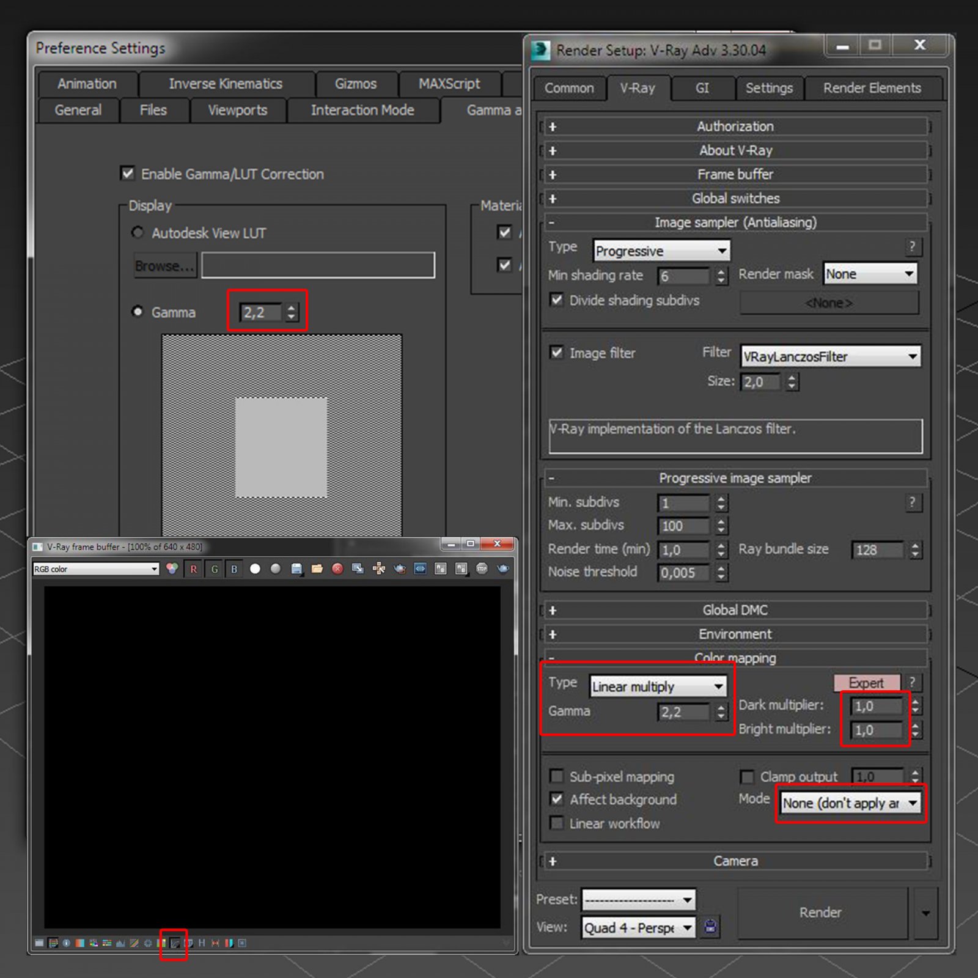Save the rendered image using floppy disk icon

296,569
